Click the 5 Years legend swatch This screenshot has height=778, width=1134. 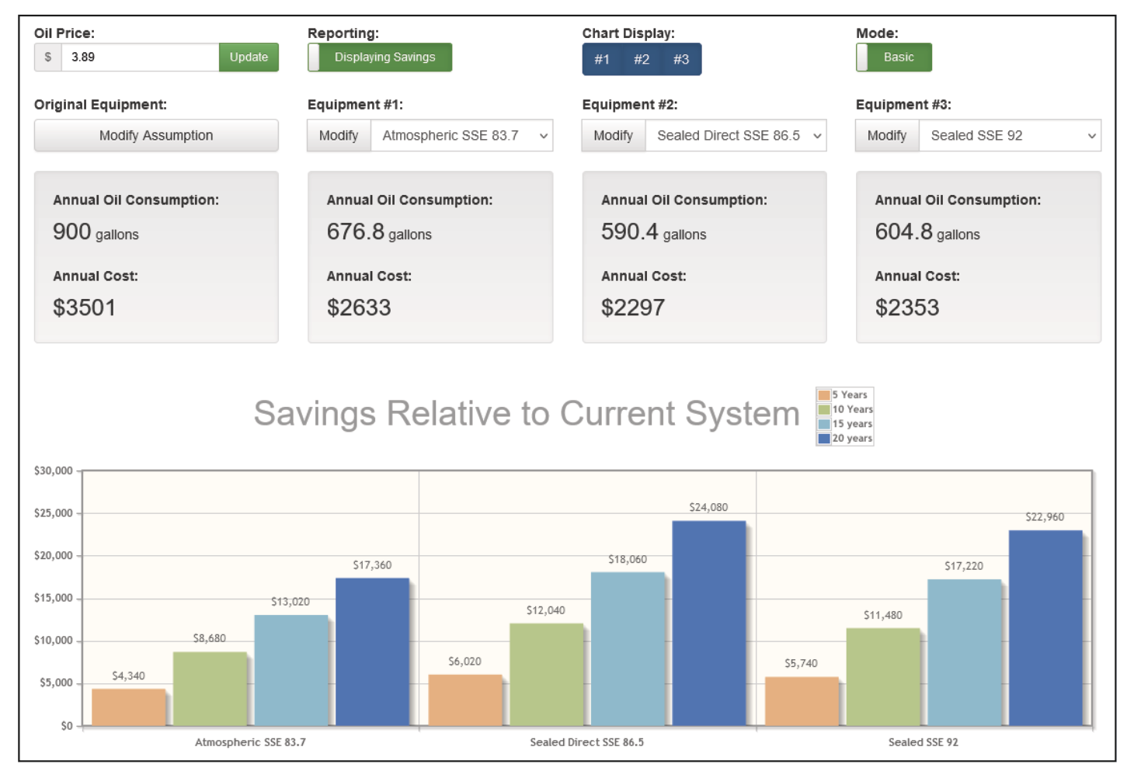tap(824, 395)
